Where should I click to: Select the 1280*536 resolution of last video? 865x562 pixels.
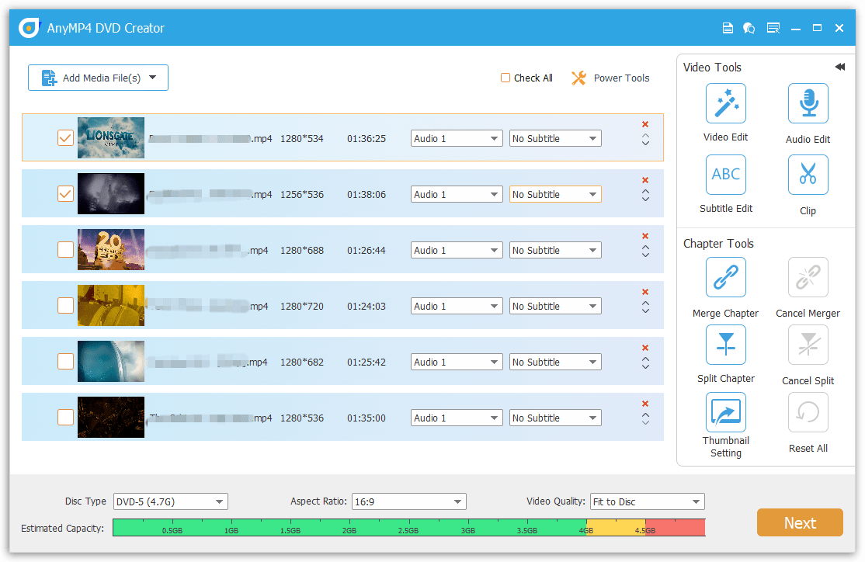point(302,418)
